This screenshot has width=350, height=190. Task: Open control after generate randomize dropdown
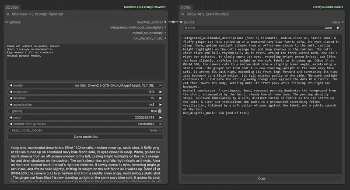pos(86,124)
